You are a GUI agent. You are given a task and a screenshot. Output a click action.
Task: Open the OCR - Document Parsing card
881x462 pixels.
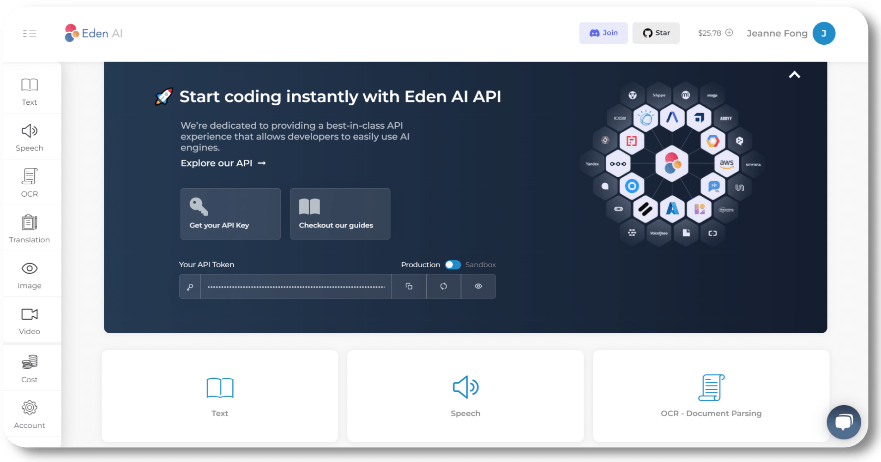(x=711, y=396)
